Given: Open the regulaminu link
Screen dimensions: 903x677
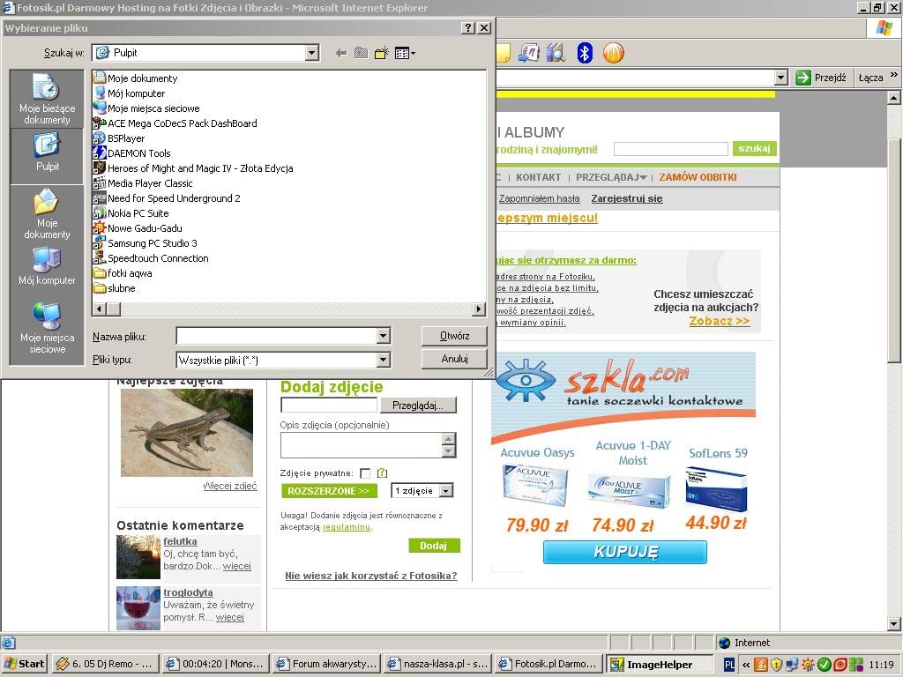Looking at the screenshot, I should [346, 527].
